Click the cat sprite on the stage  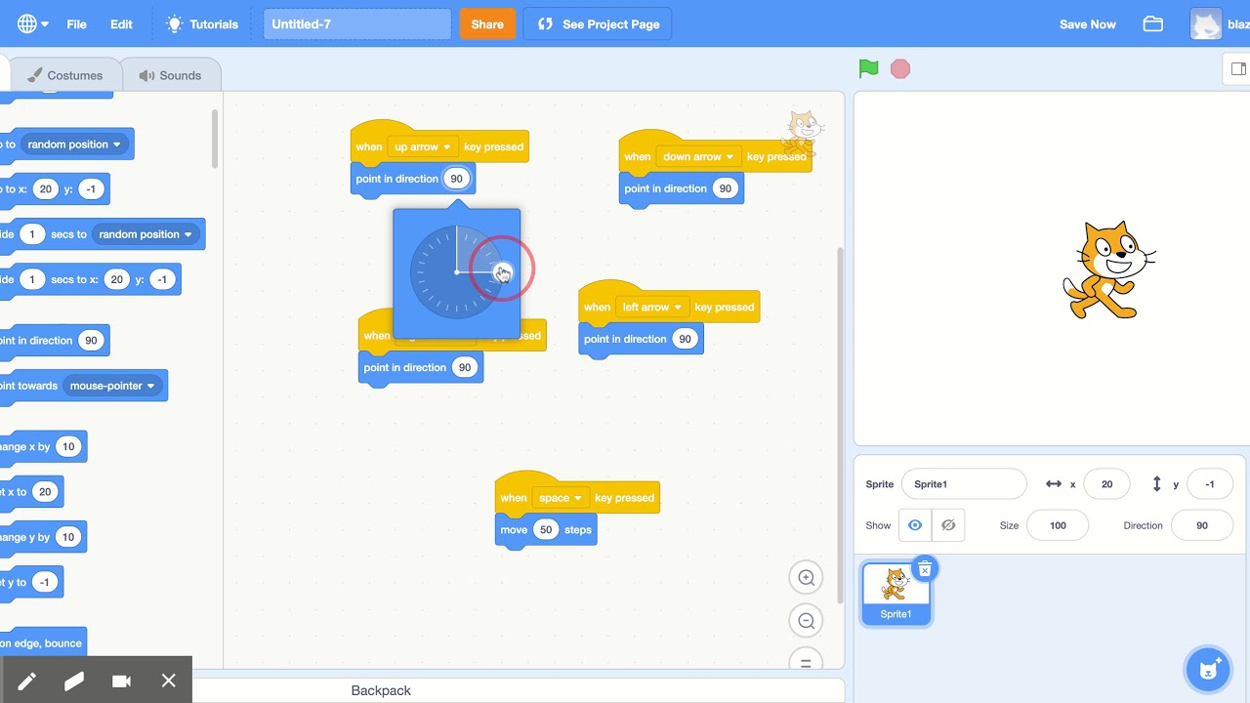1107,269
